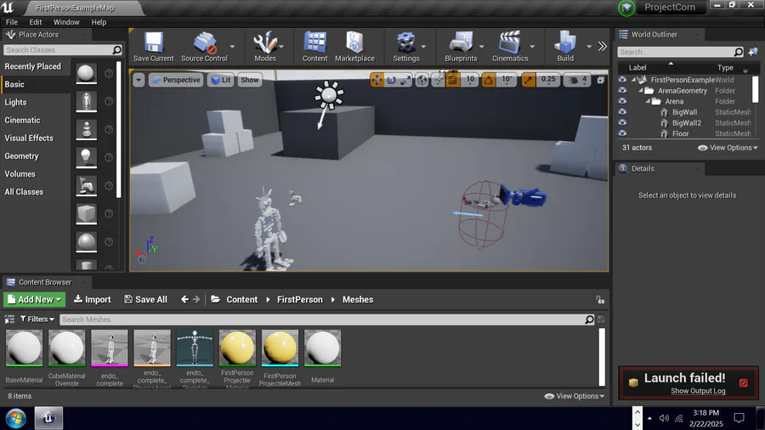Toggle surface snapping icon in viewport
The height and width of the screenshot is (430, 765).
pos(438,80)
